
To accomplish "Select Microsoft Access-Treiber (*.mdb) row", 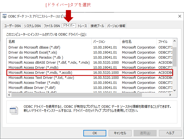I will pyautogui.click(x=89, y=83).
